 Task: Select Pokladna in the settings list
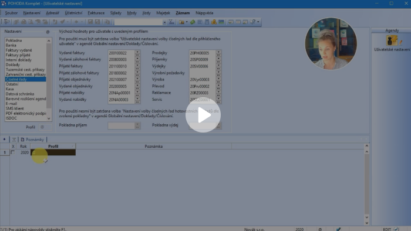pos(14,40)
